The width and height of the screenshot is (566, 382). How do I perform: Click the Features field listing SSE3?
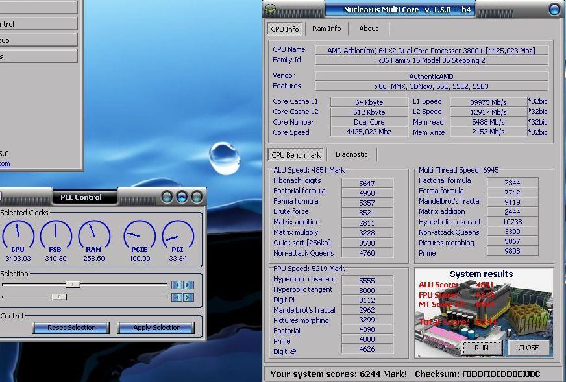click(432, 86)
